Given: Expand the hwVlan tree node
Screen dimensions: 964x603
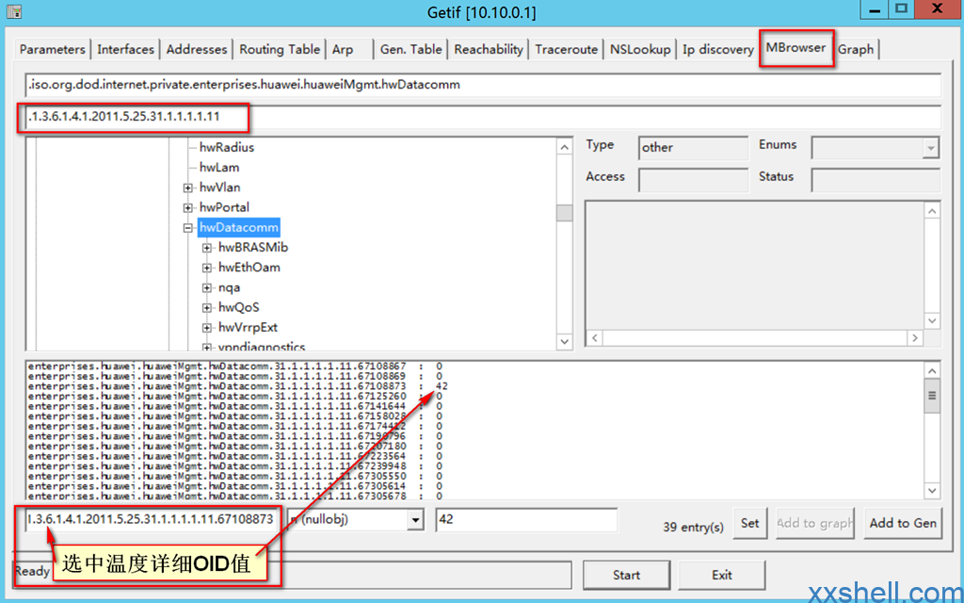Looking at the screenshot, I should [188, 187].
